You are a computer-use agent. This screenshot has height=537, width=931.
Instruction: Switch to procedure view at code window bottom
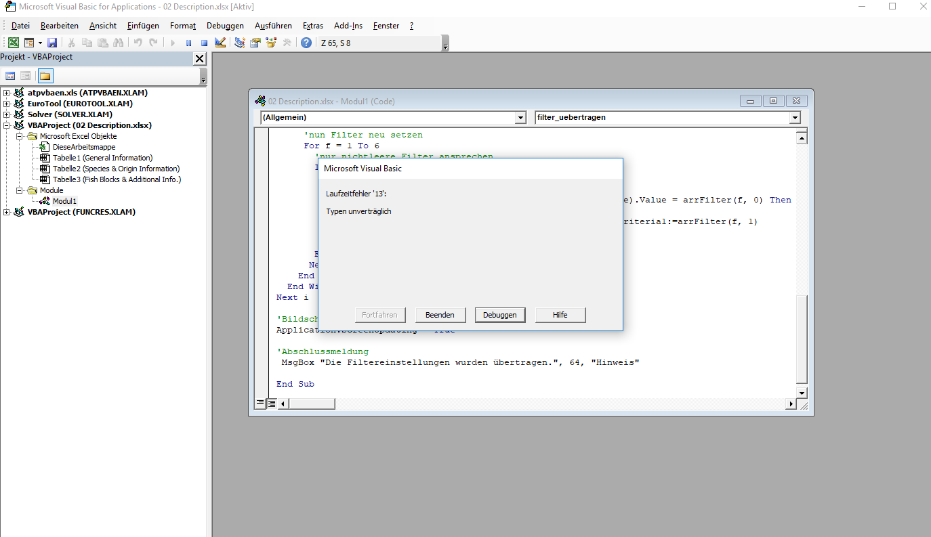[260, 404]
